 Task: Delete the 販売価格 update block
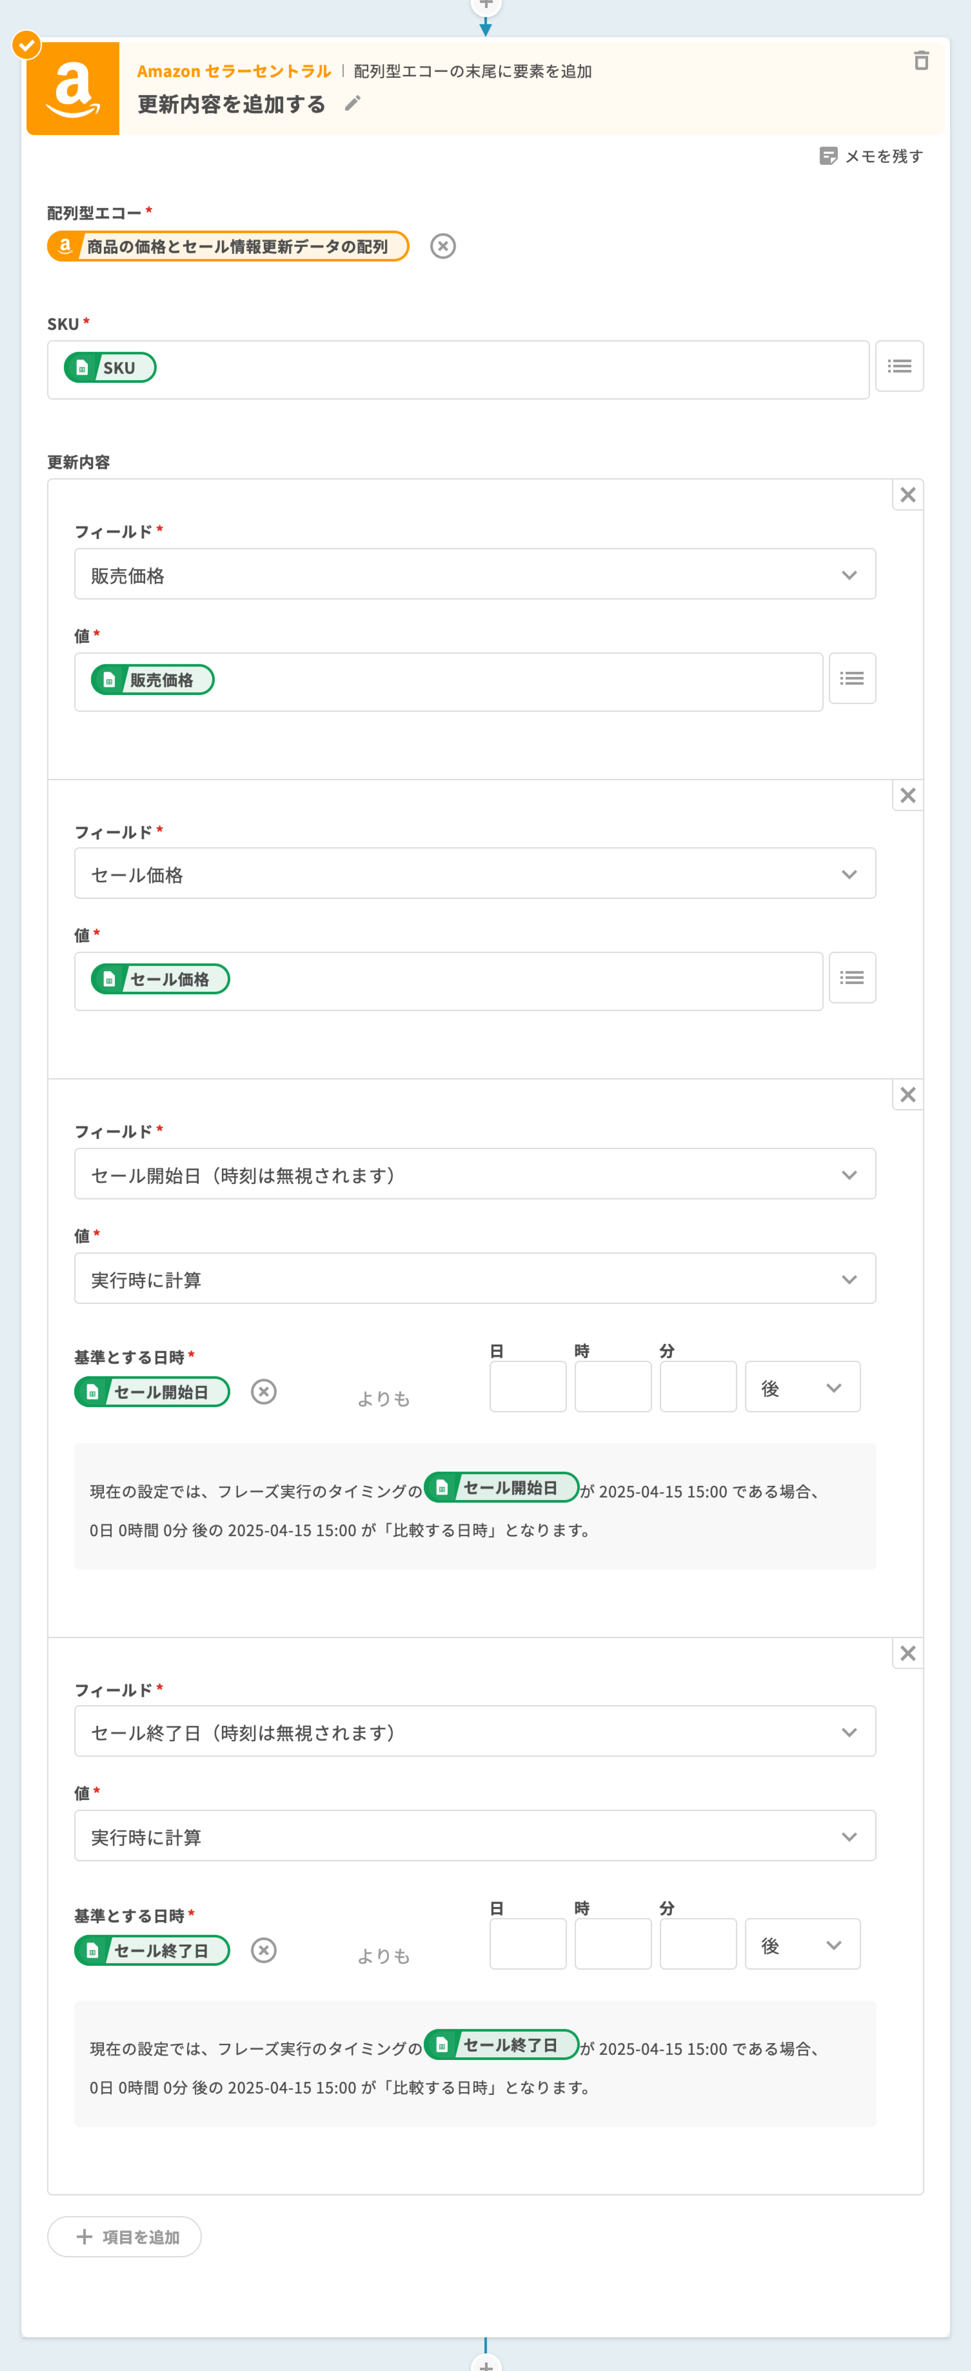[908, 495]
